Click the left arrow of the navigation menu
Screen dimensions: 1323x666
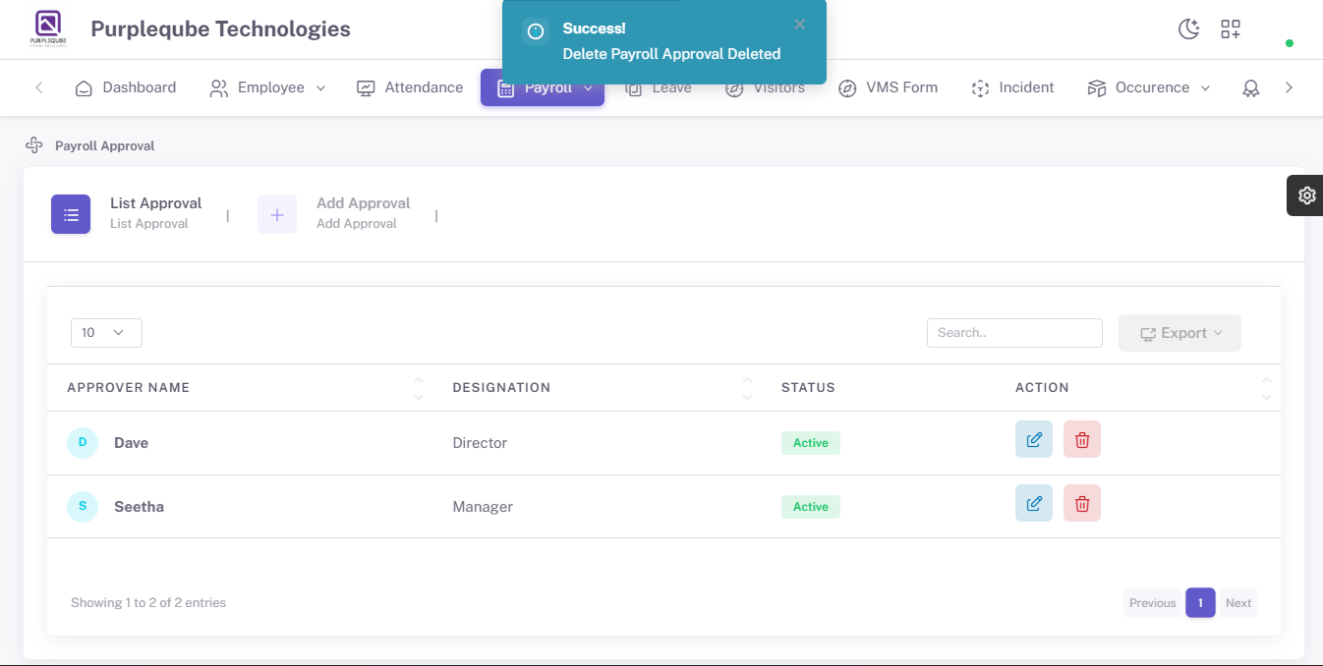tap(39, 87)
